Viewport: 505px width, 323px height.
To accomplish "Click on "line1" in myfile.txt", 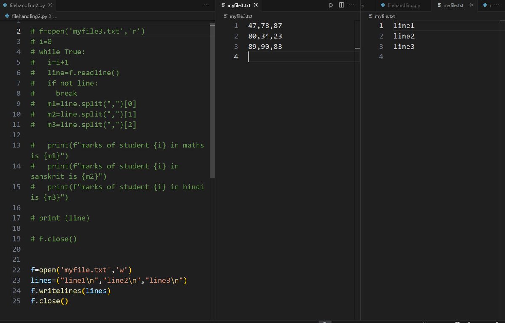I will point(404,26).
